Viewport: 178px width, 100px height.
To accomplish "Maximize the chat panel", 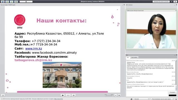I will 177,55.
